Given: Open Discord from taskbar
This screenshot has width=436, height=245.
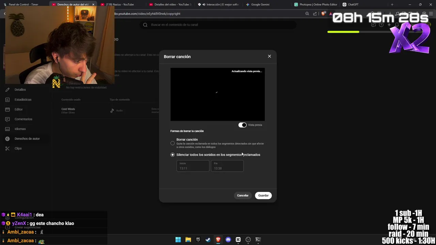Looking at the screenshot, I should click(x=228, y=240).
